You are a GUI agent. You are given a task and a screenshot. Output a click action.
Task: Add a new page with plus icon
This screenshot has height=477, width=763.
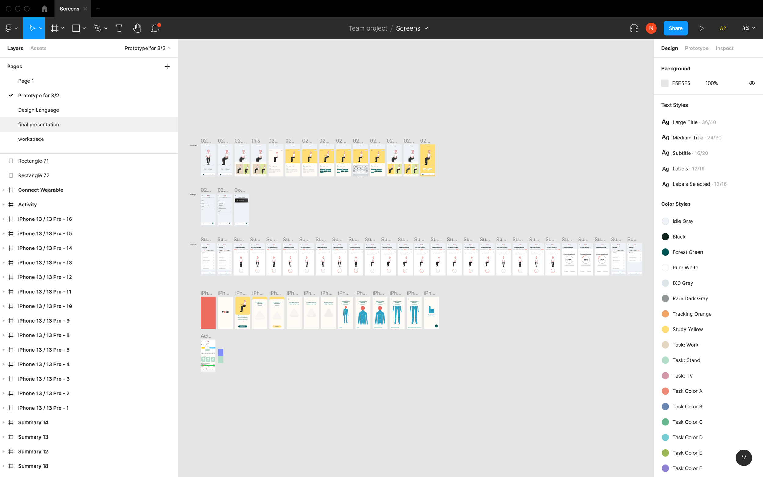point(167,66)
